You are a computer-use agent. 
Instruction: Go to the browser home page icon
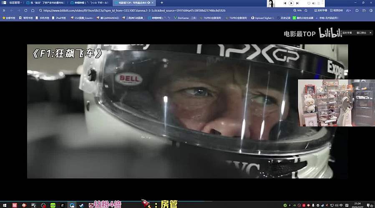point(33,10)
